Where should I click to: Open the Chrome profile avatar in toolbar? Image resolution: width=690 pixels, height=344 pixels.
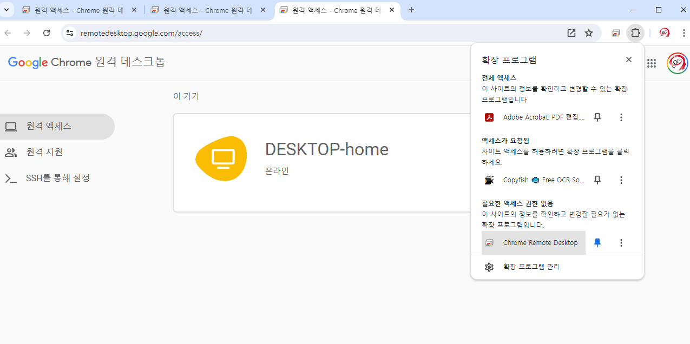(x=665, y=33)
